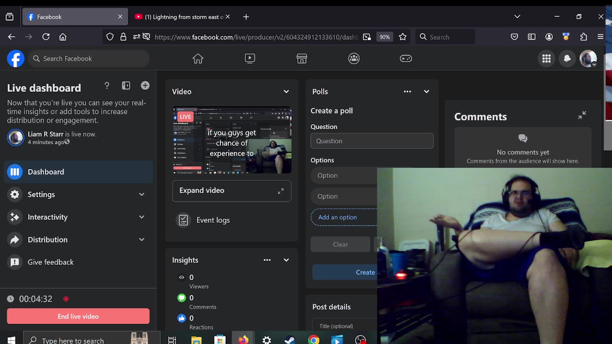Open the Facebook Gaming icon
The image size is (612, 344).
pyautogui.click(x=406, y=58)
